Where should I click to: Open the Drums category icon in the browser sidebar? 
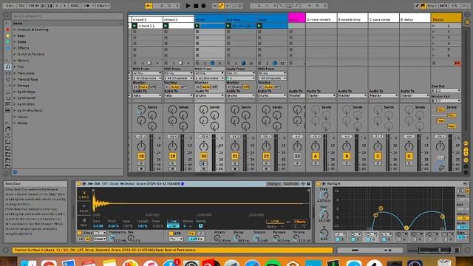click(x=8, y=73)
